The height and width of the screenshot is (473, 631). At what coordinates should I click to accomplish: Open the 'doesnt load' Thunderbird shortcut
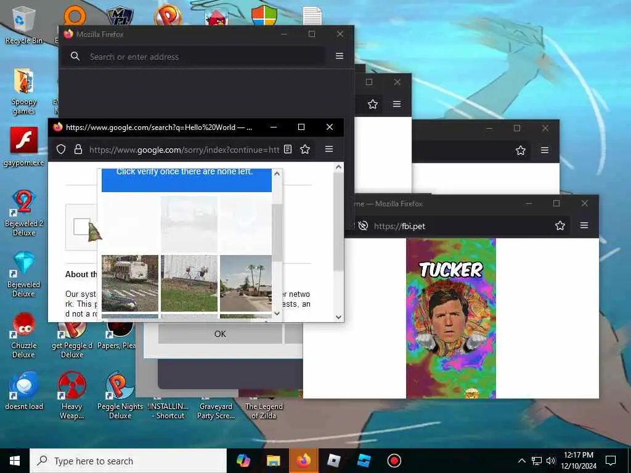click(24, 390)
